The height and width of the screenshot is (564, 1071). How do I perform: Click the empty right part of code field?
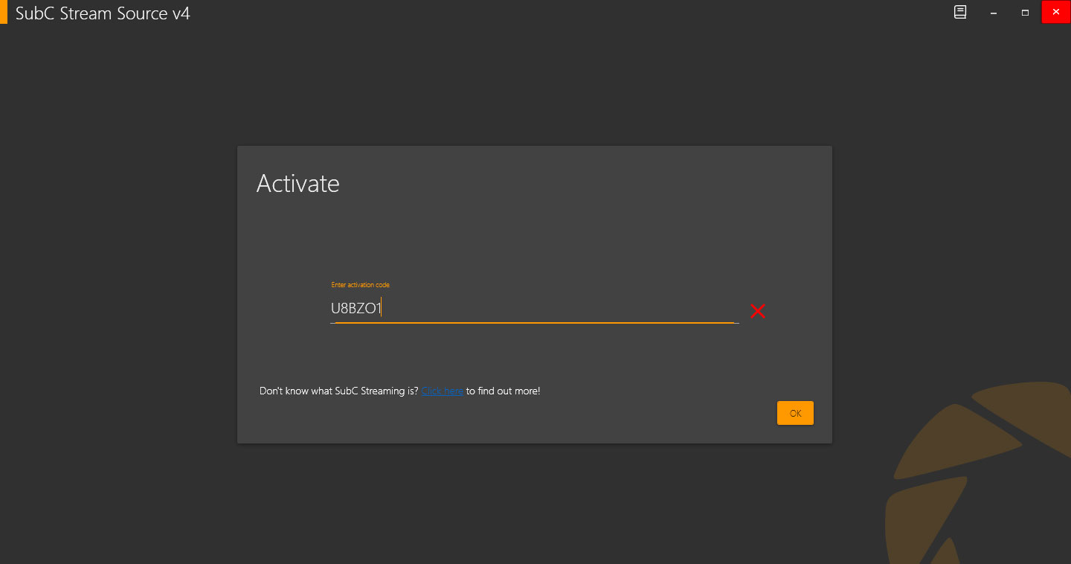coord(632,309)
